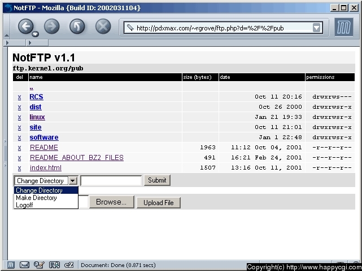The height and width of the screenshot is (271, 362).
Task: Open the parent directory '..' link
Action: pyautogui.click(x=32, y=88)
